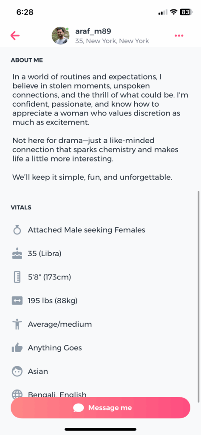Viewport: 201px width, 435px height.
Task: Tap the ring relationship status icon
Action: click(17, 230)
